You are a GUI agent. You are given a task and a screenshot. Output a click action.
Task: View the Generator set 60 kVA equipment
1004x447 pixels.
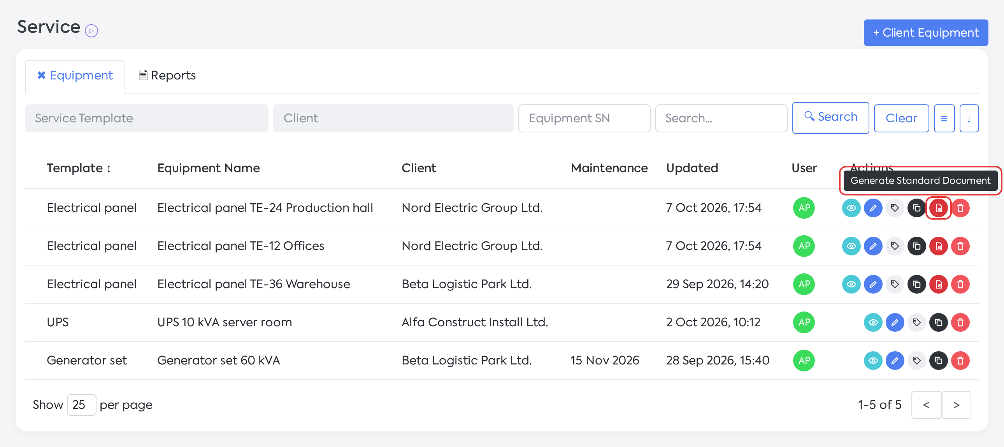click(x=873, y=361)
